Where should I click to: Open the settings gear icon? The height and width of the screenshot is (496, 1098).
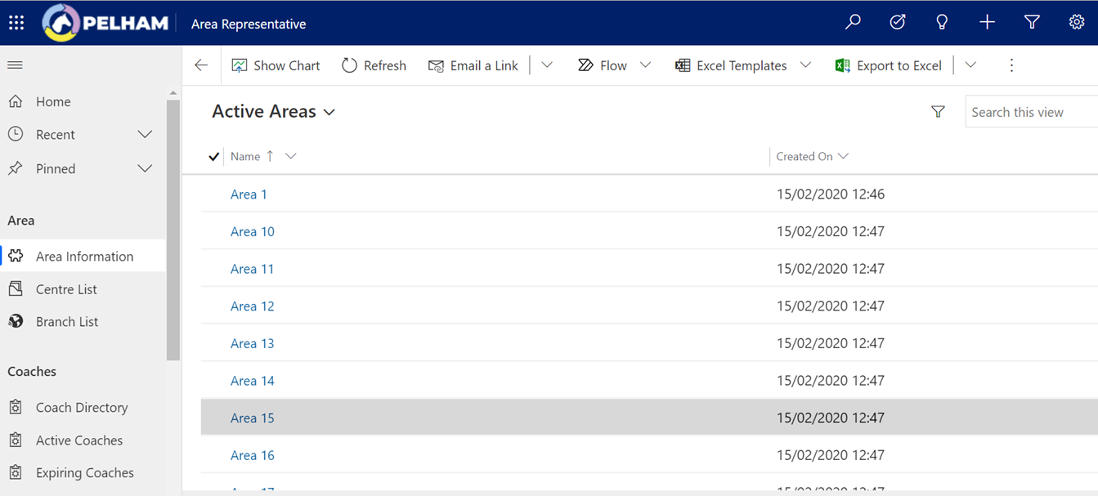click(x=1077, y=23)
